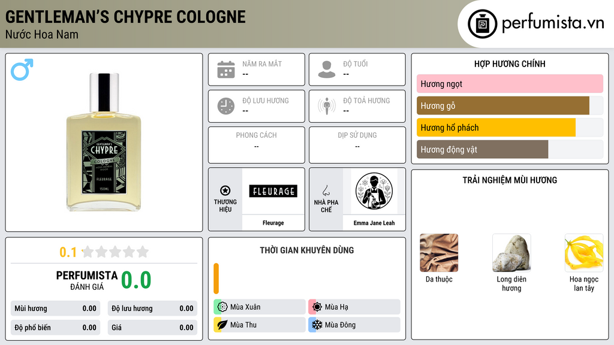
Task: Select the Mùa Thu season label
Action: point(243,325)
